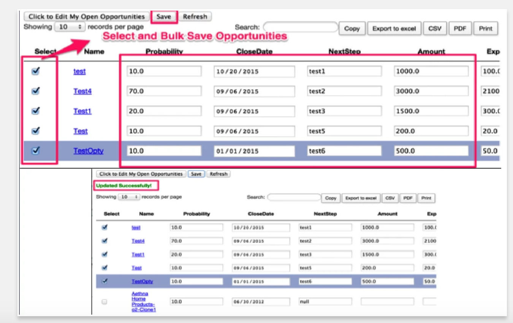The image size is (513, 323).
Task: Open the Test1 opportunity link, upper view
Action: coord(82,111)
